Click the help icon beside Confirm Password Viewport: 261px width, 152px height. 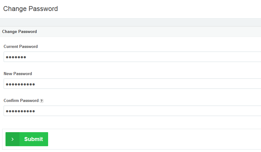(42, 101)
